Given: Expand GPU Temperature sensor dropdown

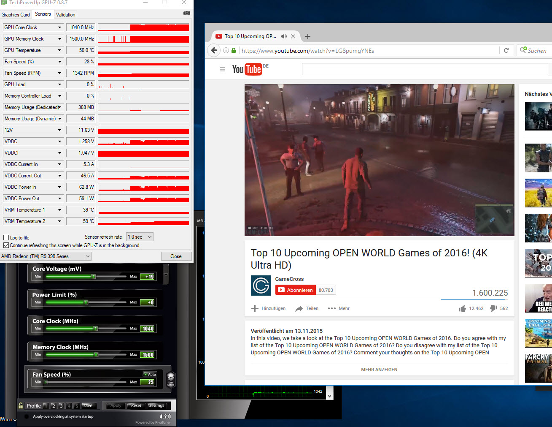Looking at the screenshot, I should tap(59, 50).
